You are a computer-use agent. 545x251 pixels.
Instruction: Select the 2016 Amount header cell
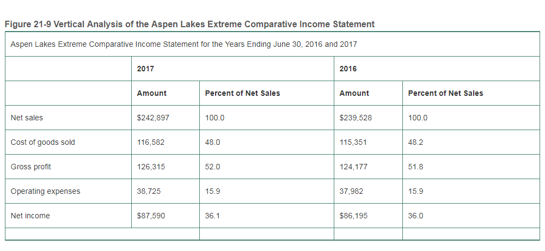[354, 93]
